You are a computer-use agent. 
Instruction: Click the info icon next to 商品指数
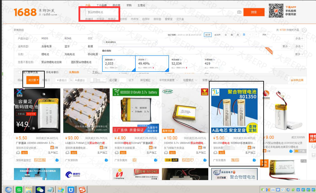[x=181, y=60]
